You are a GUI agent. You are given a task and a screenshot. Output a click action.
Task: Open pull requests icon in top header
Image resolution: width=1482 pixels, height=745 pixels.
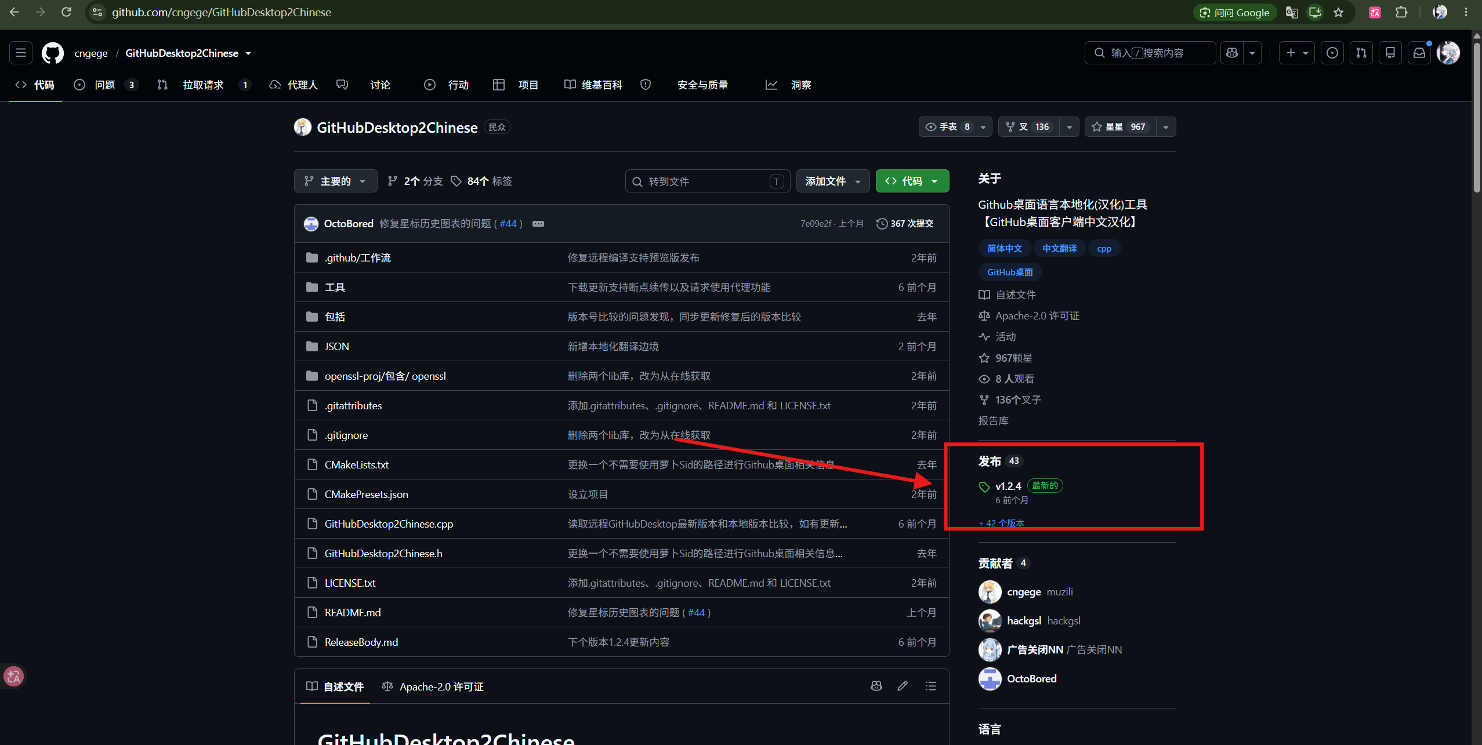pos(1361,53)
